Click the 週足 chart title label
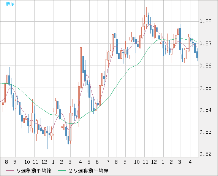Screen dimensions: 218x176 tap(10, 4)
